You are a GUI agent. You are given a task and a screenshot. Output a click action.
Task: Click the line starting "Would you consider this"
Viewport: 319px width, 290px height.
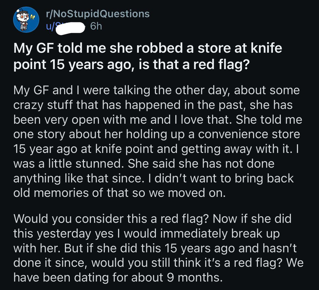click(152, 219)
